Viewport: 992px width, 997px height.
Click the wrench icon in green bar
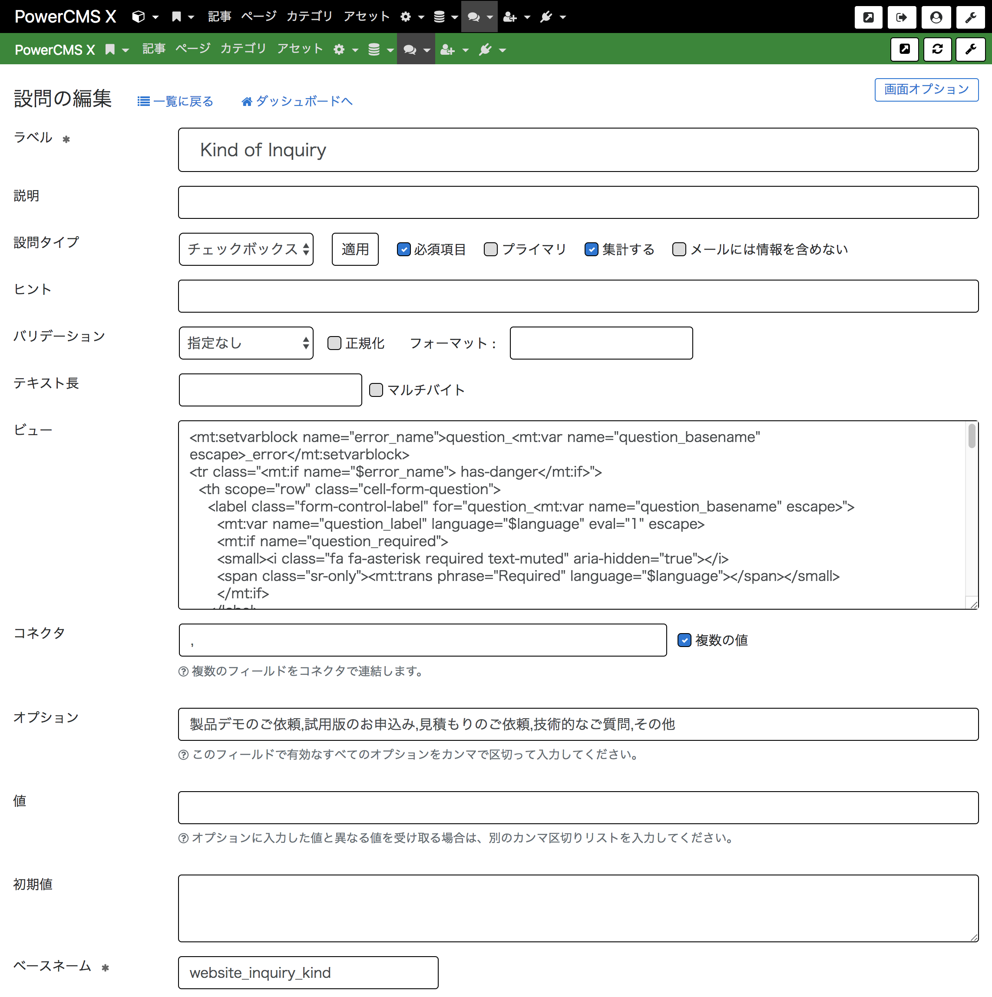[x=970, y=50]
